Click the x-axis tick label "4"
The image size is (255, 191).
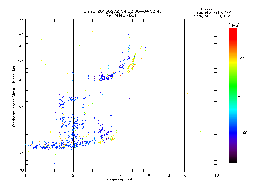tap(121, 175)
